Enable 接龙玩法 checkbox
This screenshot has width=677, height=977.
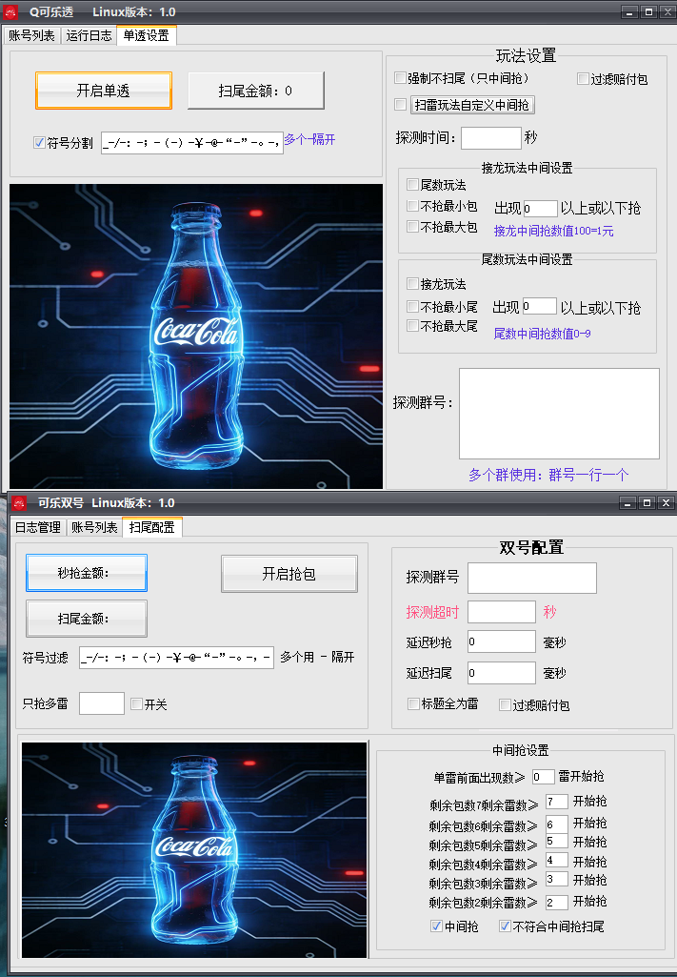point(412,283)
